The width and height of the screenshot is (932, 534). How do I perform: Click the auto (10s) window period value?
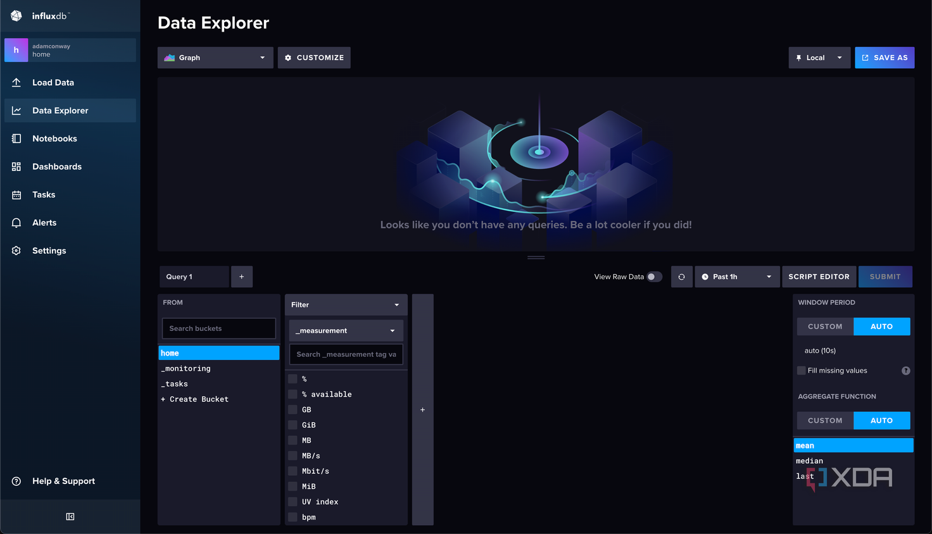[x=820, y=351]
